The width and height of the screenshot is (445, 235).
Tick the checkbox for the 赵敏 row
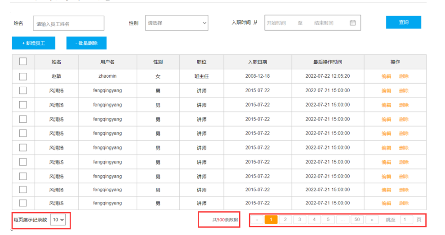pos(23,76)
